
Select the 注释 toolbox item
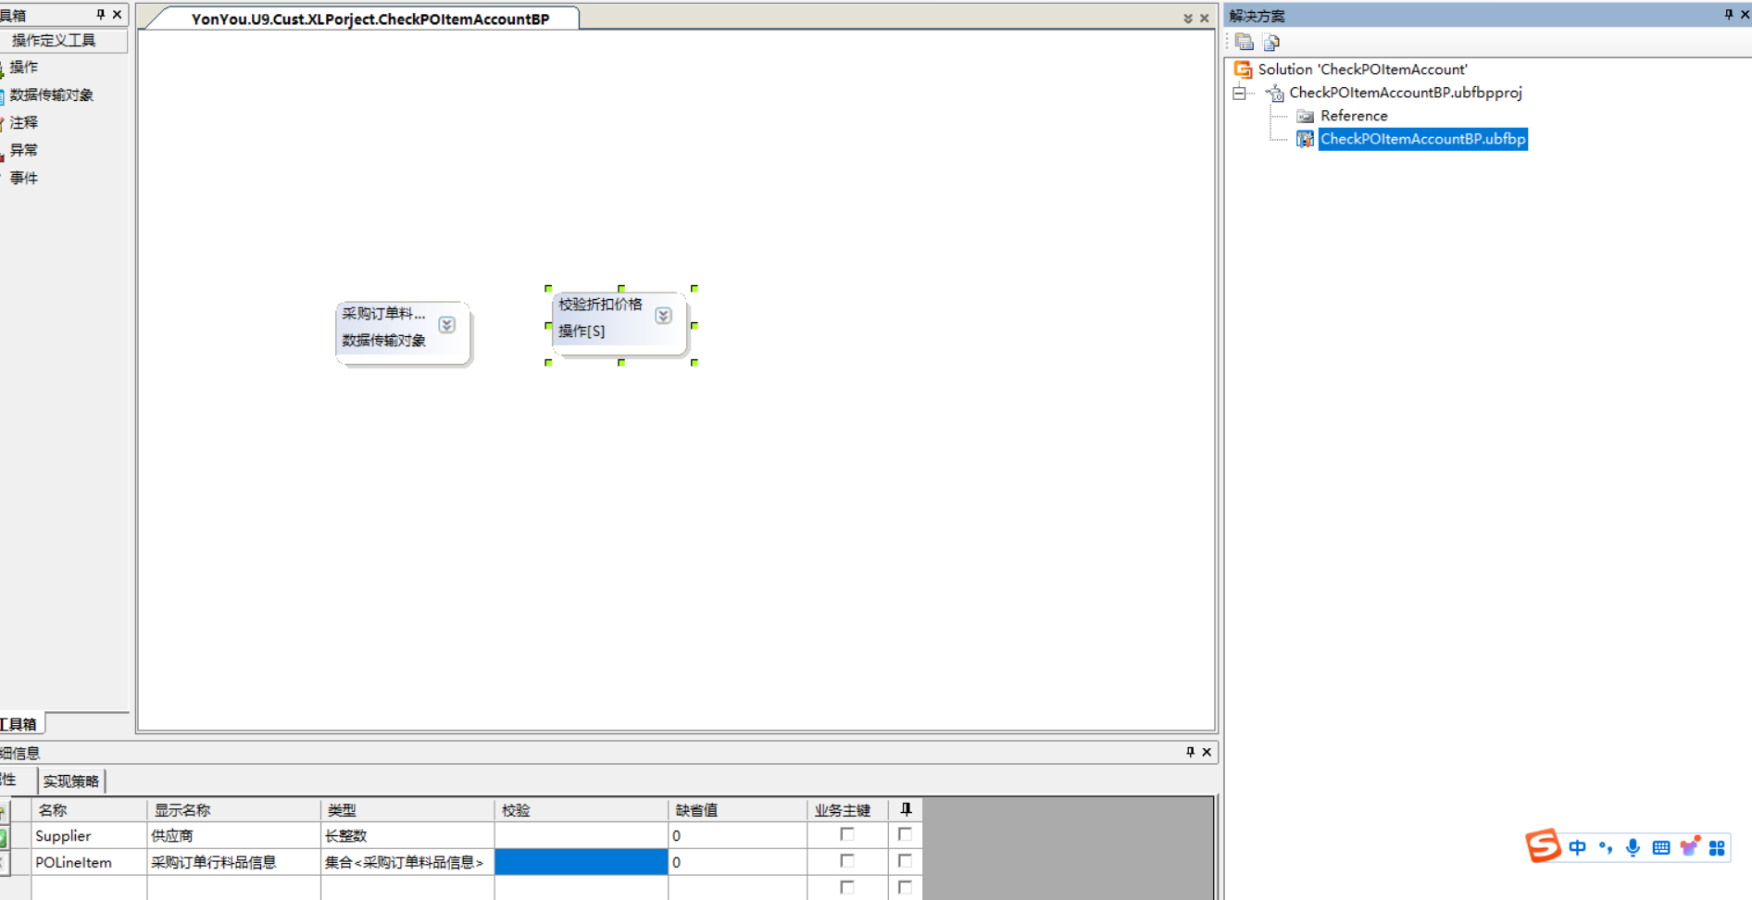click(x=24, y=123)
